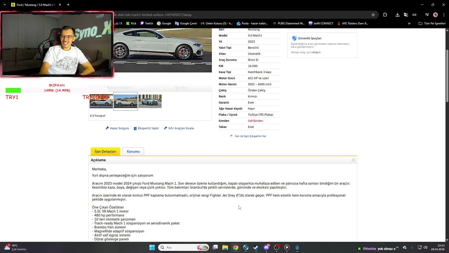This screenshot has height=253, width=449.
Task: Click the 5.0 Mach1 Model value
Action: tap(255, 35)
